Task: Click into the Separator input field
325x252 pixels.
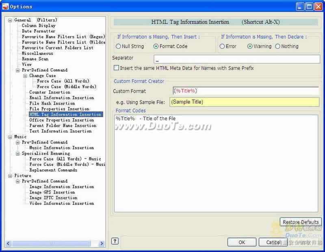Action: click(x=237, y=59)
